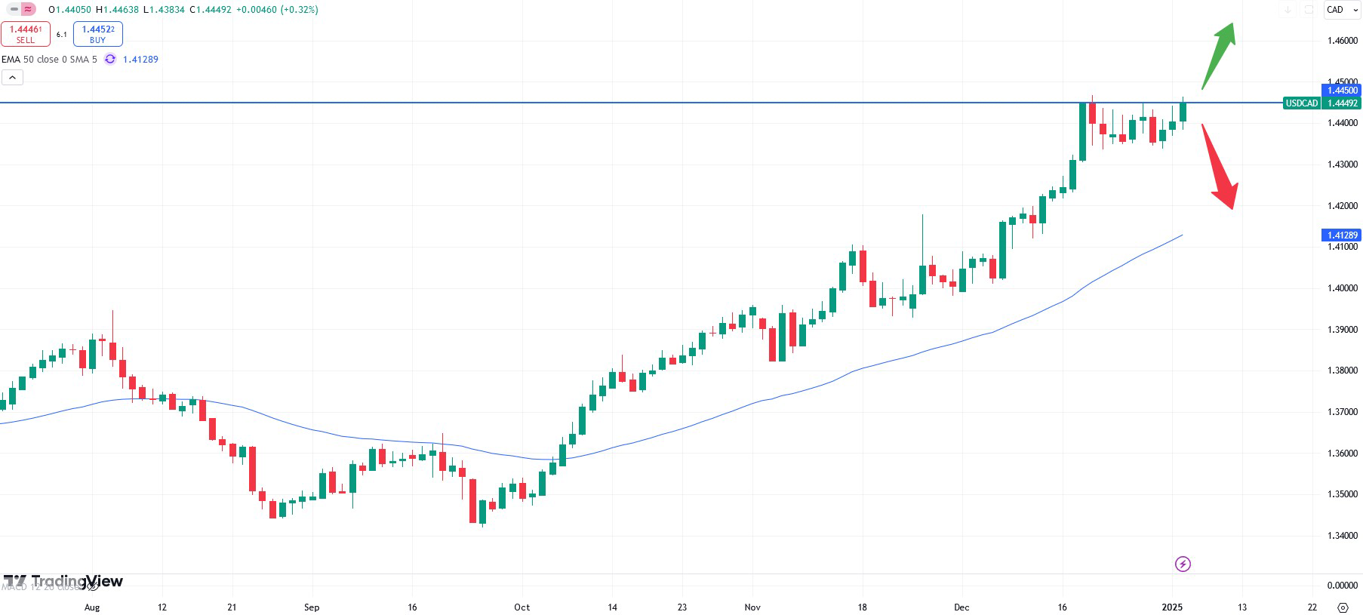
Task: Open chart settings gear on time axis
Action: (1343, 607)
